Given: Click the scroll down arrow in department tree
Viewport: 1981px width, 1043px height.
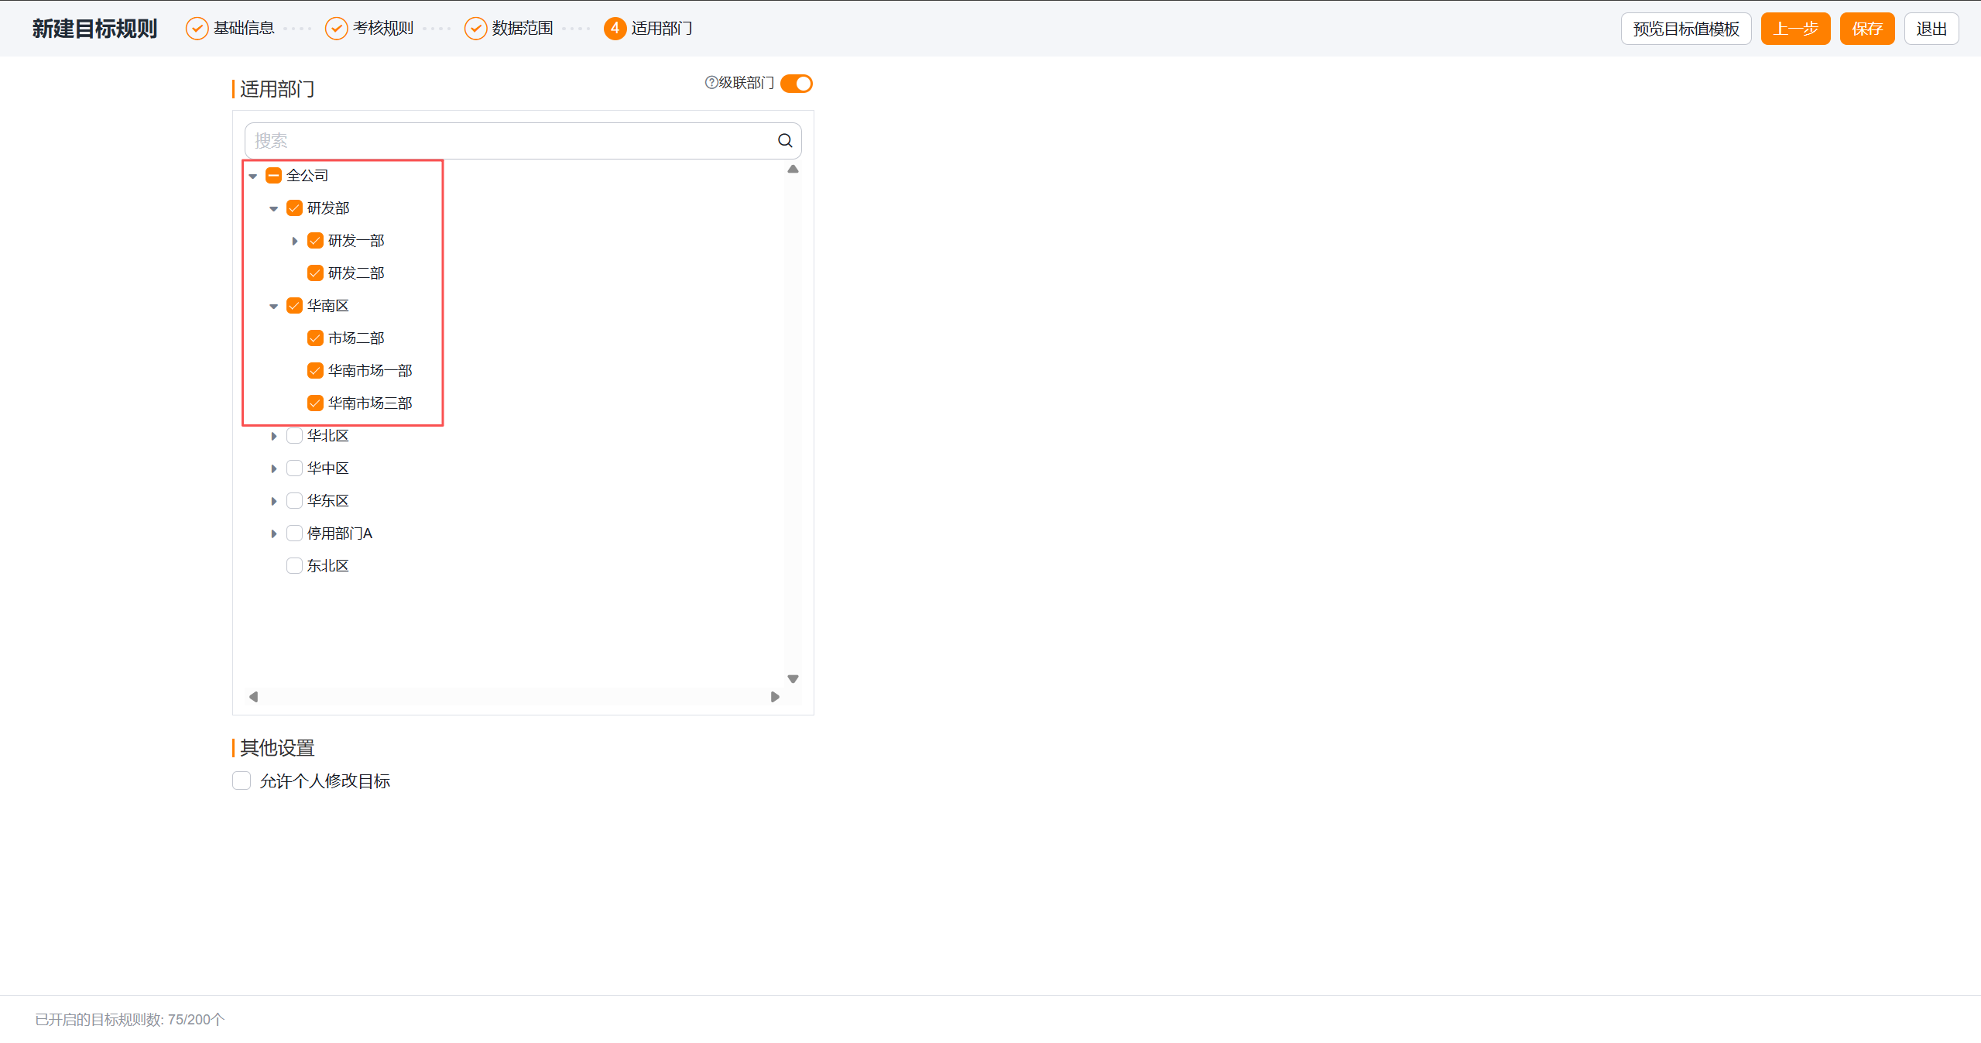Looking at the screenshot, I should (x=793, y=678).
